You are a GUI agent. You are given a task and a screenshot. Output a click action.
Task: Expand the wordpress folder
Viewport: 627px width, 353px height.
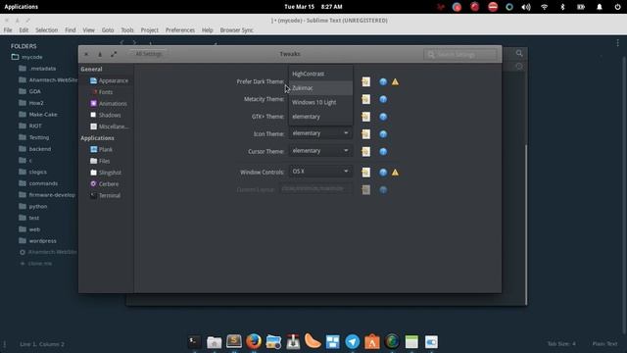[x=38, y=241]
